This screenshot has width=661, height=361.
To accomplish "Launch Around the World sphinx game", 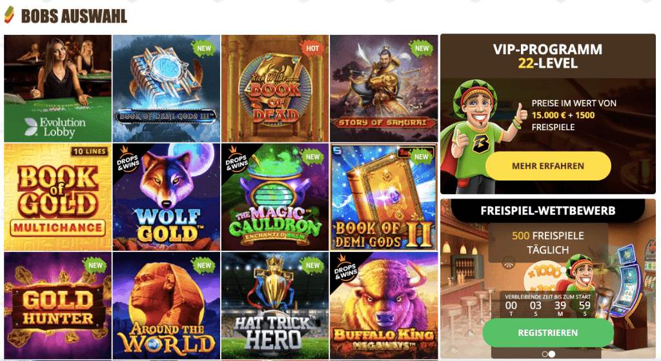I will (167, 306).
